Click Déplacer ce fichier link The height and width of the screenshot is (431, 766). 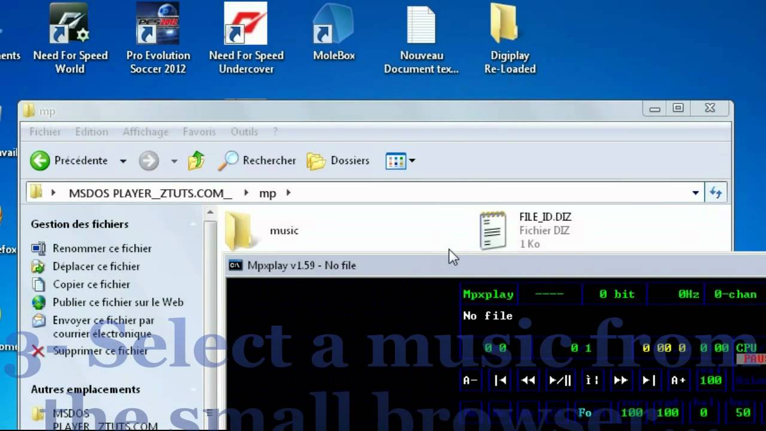tap(96, 266)
